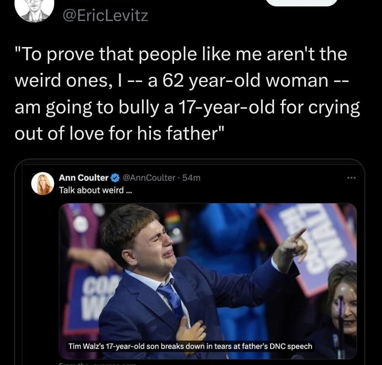The width and height of the screenshot is (382, 365).
Task: Click the blue verified checkmark badge
Action: point(115,178)
